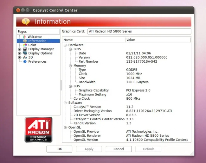Open the Welcome page icon

24,37
